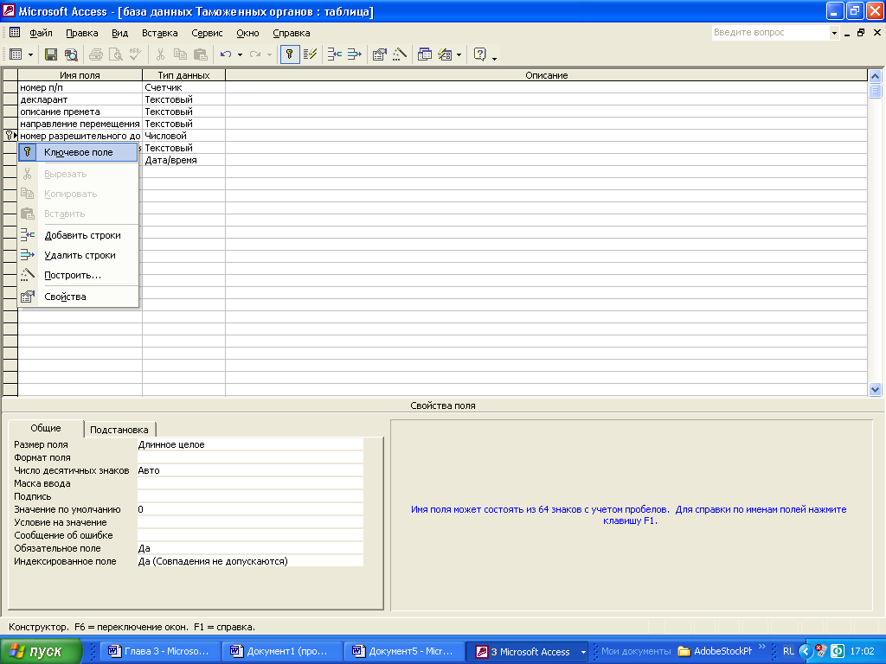Image resolution: width=886 pixels, height=664 pixels.
Task: Click the Delete Rows toolbar icon
Action: [354, 54]
